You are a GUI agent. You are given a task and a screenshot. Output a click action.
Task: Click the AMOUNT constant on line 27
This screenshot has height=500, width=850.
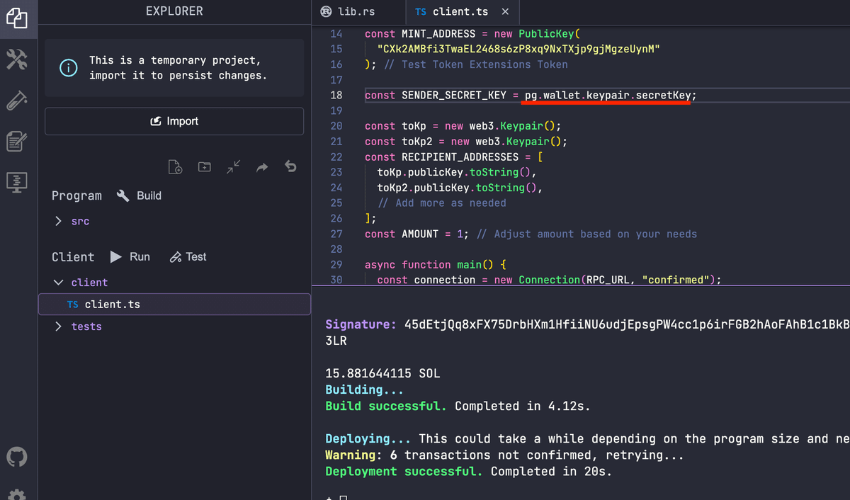click(x=420, y=234)
